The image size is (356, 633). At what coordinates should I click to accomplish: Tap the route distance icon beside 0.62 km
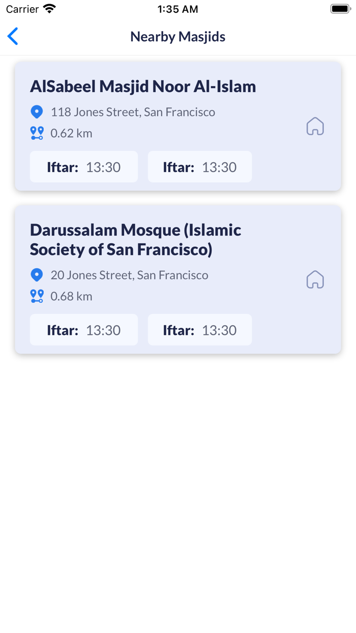click(37, 133)
